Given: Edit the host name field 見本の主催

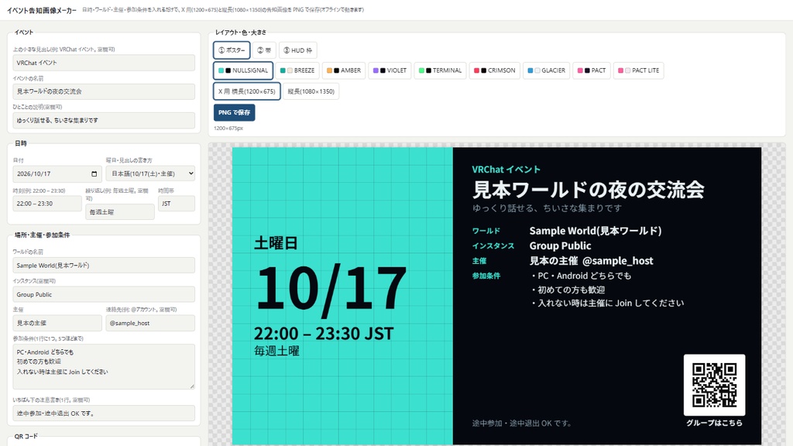Looking at the screenshot, I should coord(57,323).
